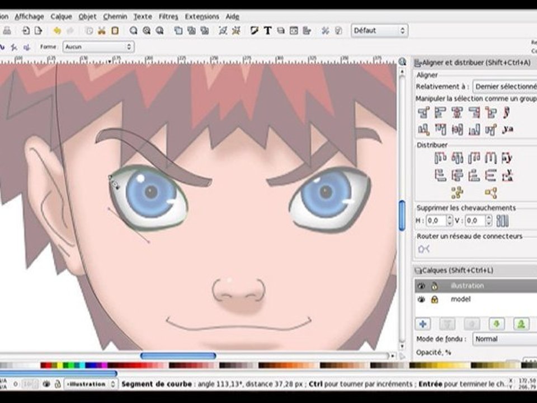Screen dimensions: 537x403
Task: Distribute centers equidistantly horizontally icon
Action: [457, 158]
